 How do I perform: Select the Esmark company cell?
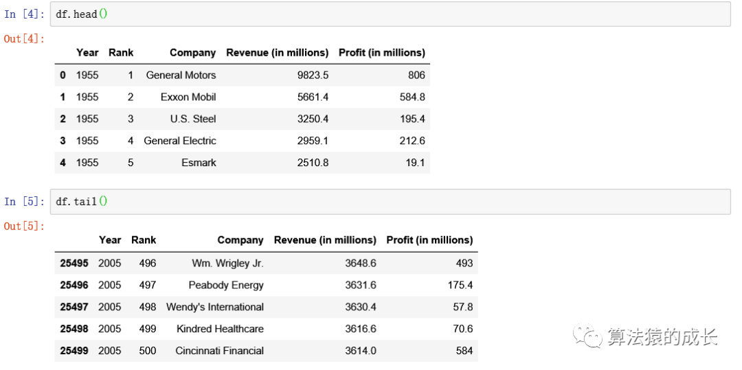(x=199, y=163)
